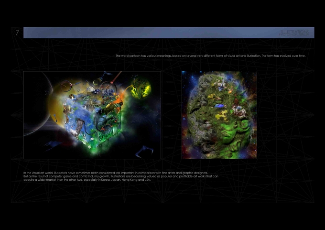Click the boomerang-shaped object below the cube
325x230 pixels.
tap(144, 151)
